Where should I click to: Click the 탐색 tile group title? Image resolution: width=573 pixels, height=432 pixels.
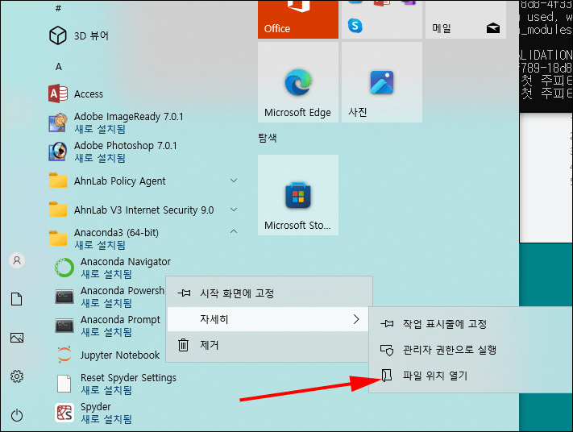pyautogui.click(x=268, y=138)
